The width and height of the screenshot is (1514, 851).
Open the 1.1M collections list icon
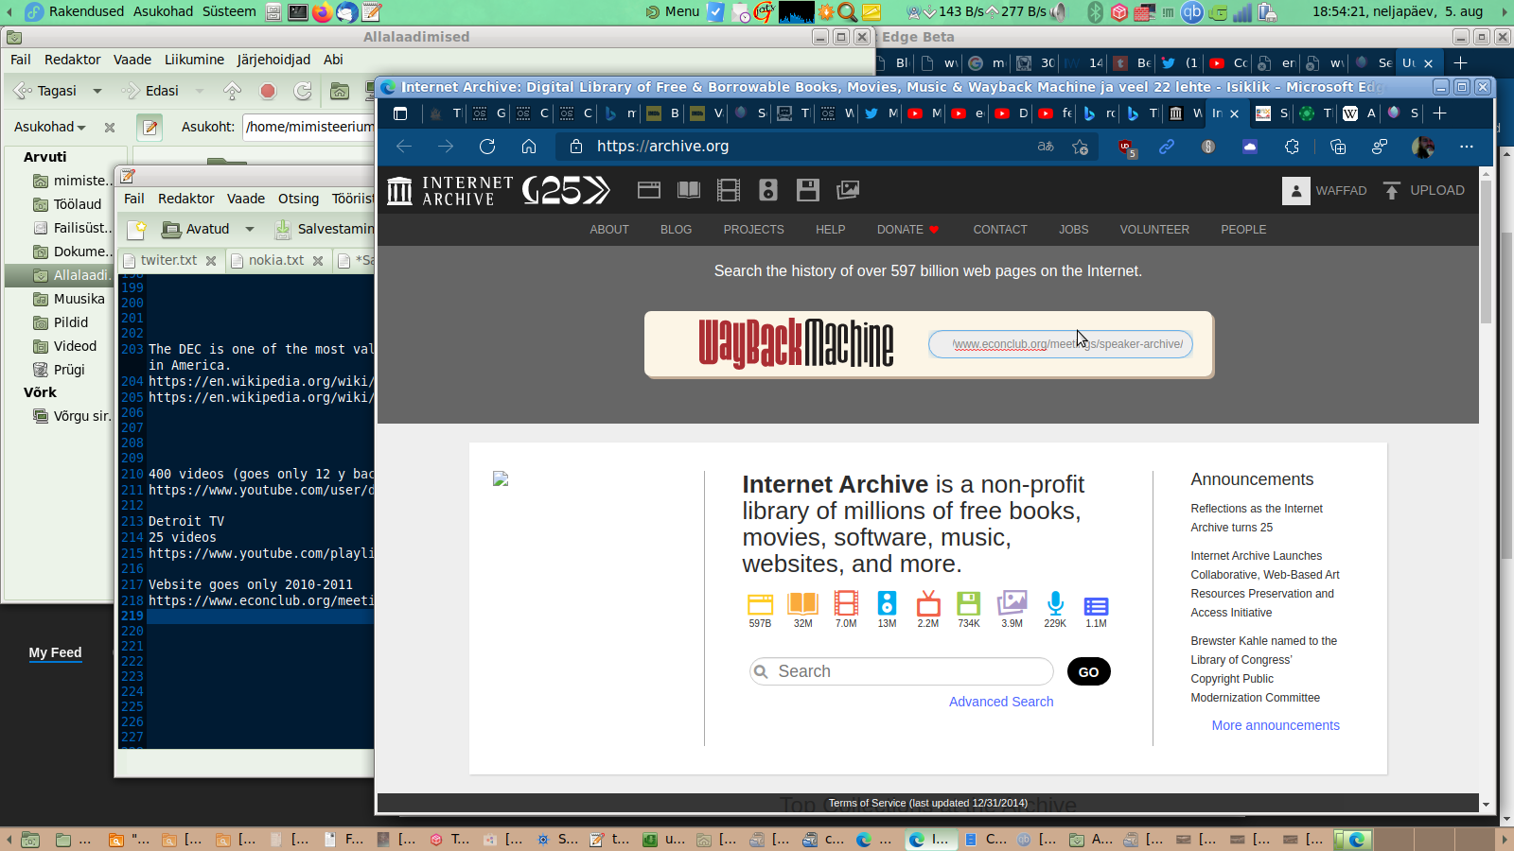click(1096, 606)
